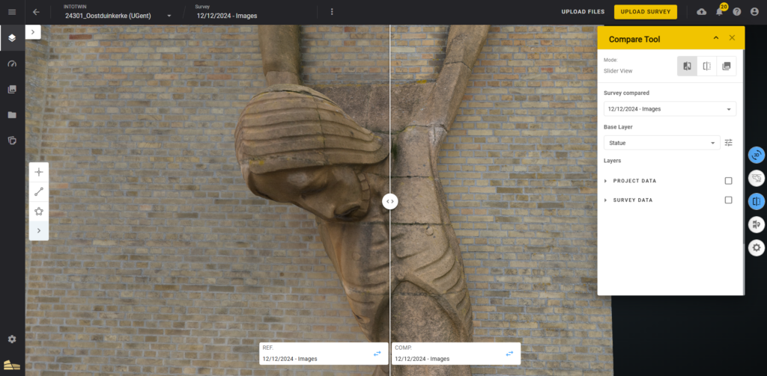
Task: Click the Layers heading text
Action: (x=613, y=160)
